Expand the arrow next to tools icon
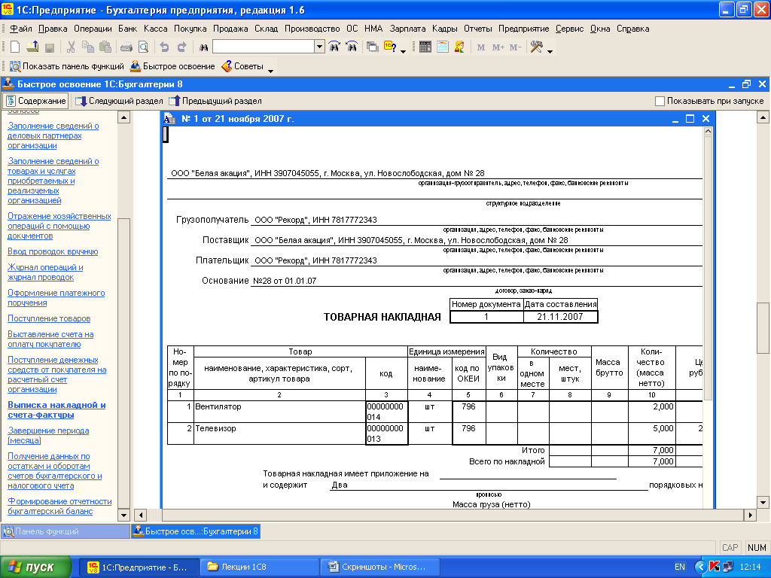The height and width of the screenshot is (578, 771). [550, 50]
